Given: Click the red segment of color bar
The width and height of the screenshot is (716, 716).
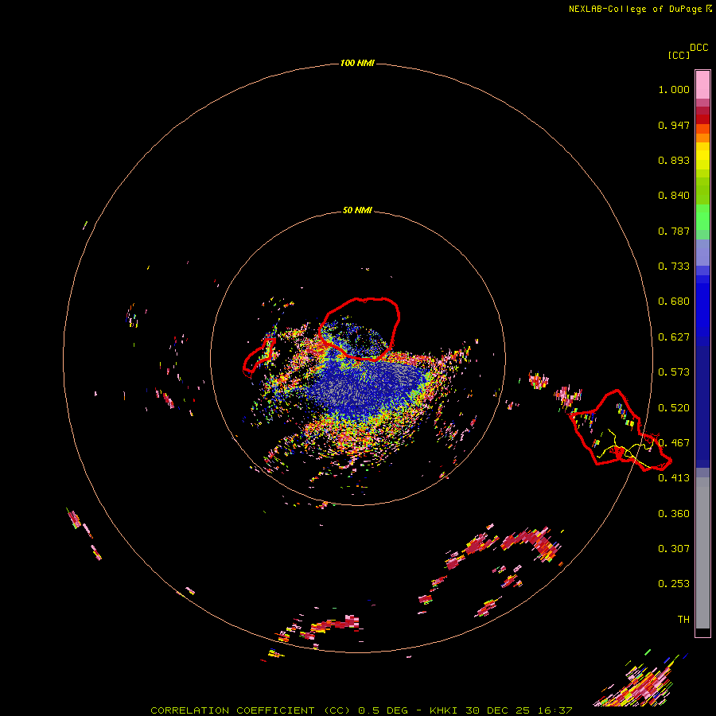Looking at the screenshot, I should (x=702, y=119).
